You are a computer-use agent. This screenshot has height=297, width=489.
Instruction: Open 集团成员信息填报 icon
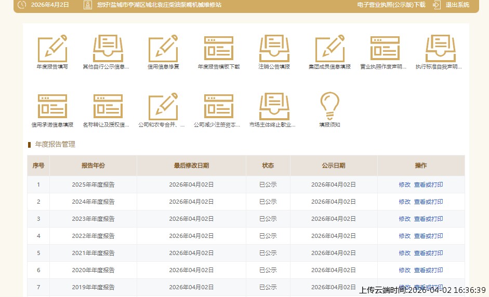[x=329, y=49]
